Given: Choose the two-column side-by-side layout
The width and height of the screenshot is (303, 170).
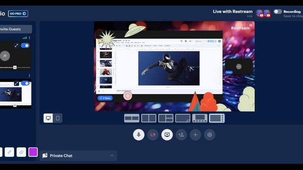Looking at the screenshot, I should pos(149,118).
